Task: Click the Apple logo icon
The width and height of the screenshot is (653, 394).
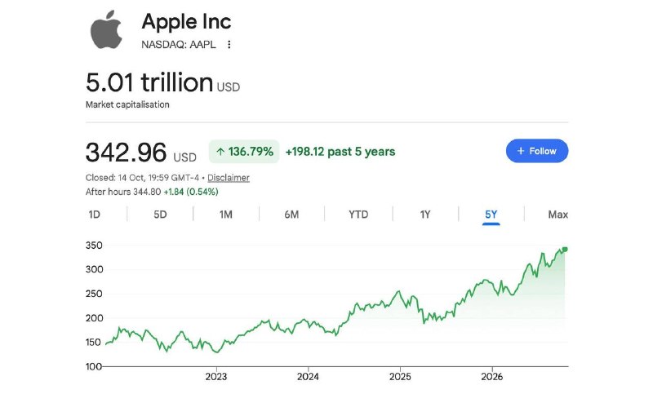Action: point(107,30)
